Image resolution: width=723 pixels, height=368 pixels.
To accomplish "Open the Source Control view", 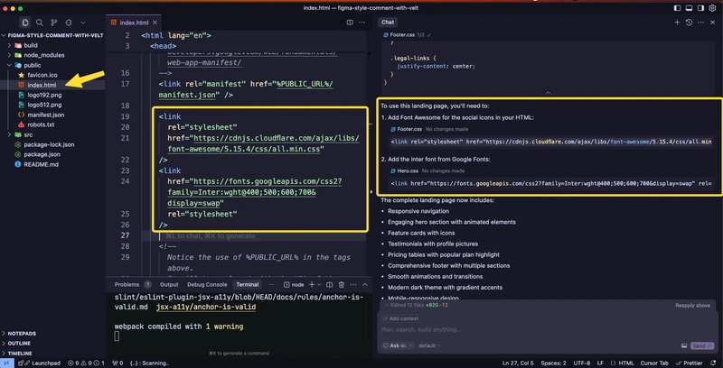I will 55,22.
